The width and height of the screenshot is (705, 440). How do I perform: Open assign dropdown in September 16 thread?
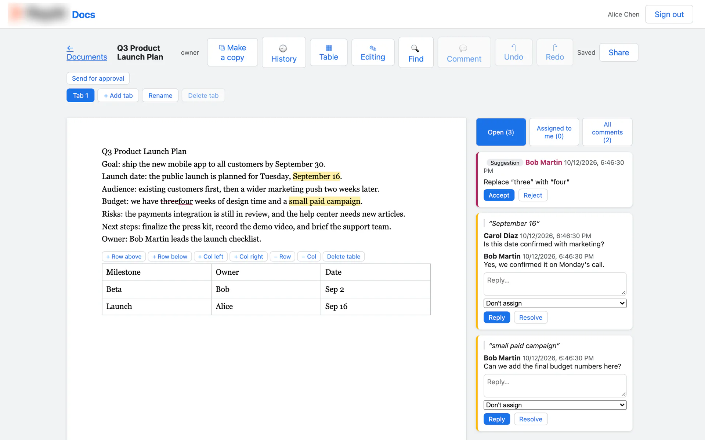point(555,303)
